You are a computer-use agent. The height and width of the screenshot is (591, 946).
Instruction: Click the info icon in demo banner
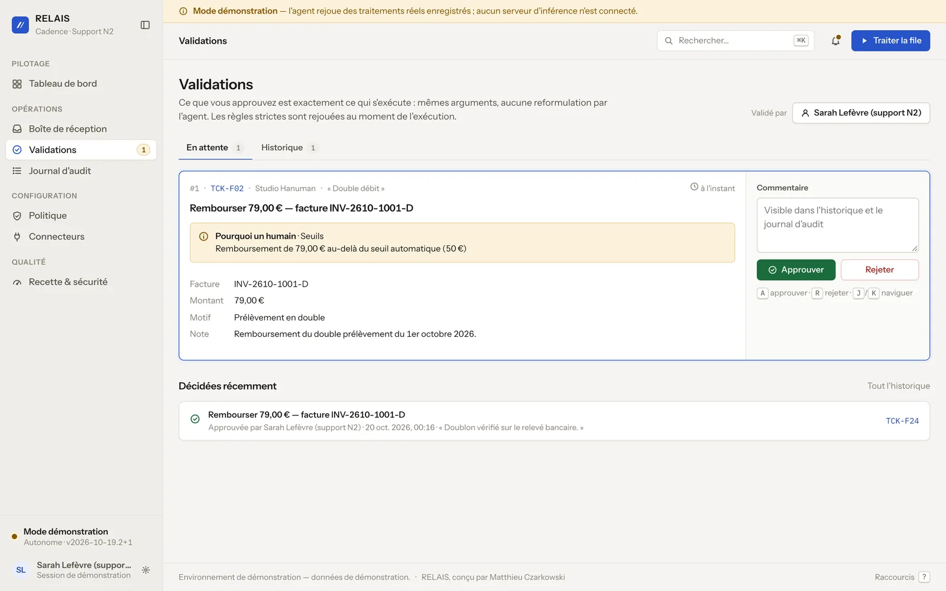tap(183, 11)
